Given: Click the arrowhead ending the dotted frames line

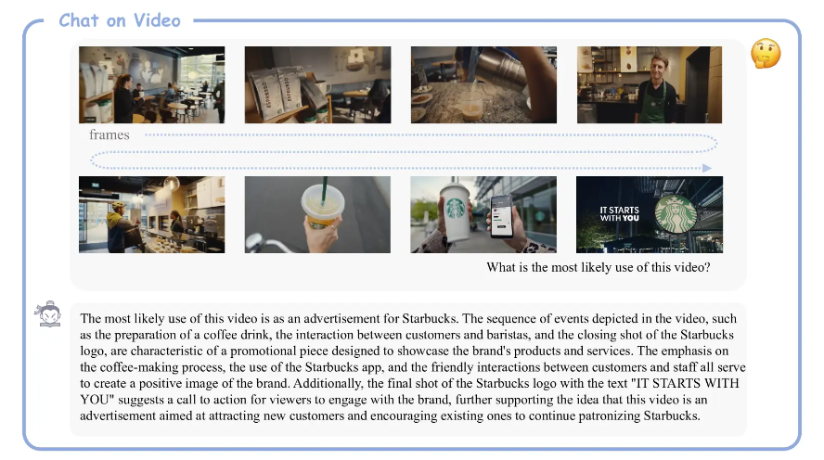Looking at the screenshot, I should (707, 168).
